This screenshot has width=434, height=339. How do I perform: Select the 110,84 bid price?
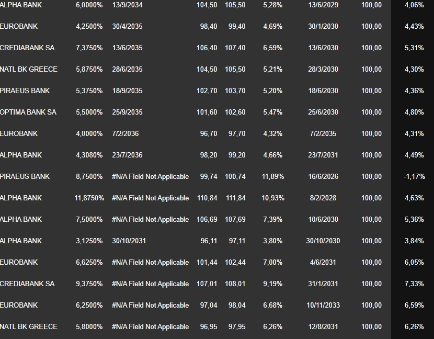pyautogui.click(x=207, y=198)
